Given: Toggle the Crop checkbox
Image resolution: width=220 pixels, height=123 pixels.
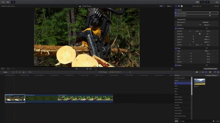Looking at the screenshot, I should tap(176, 48).
